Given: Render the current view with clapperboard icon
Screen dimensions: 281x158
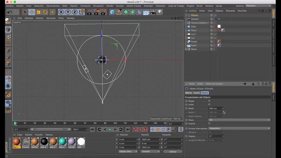Looking at the screenshot, I should pyautogui.click(x=90, y=12).
